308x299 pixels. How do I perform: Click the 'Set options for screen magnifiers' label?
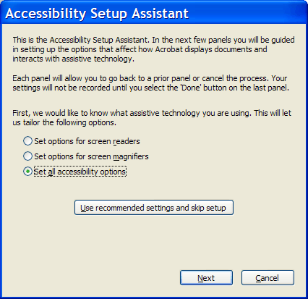point(91,156)
